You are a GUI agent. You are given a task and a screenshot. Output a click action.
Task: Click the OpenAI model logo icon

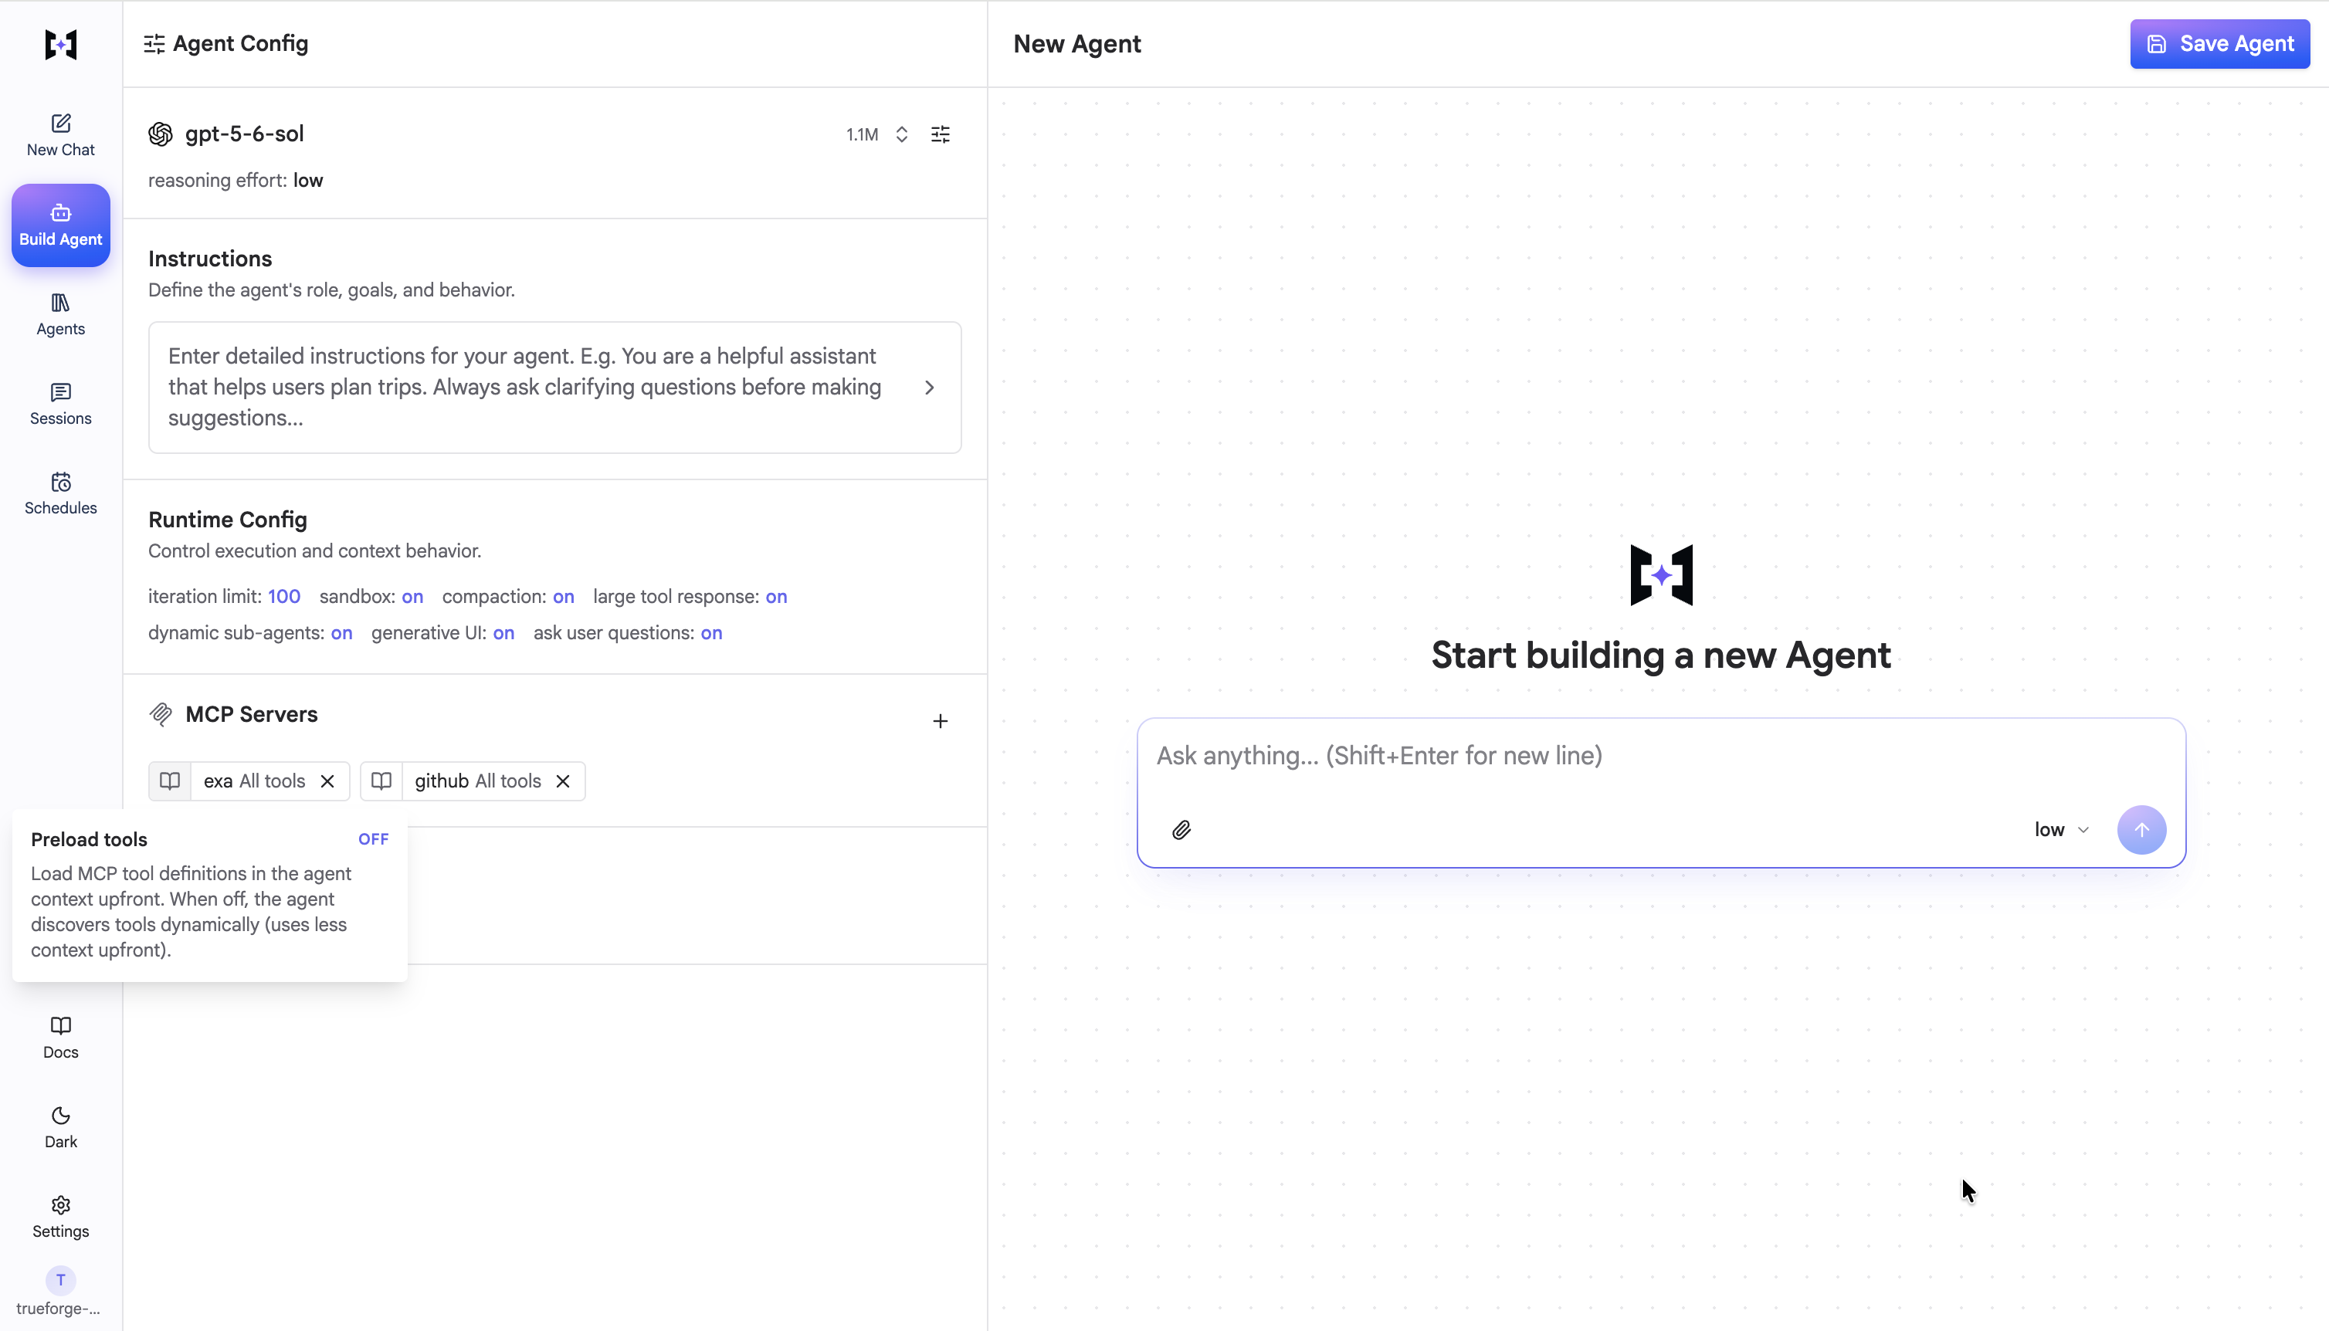161,134
